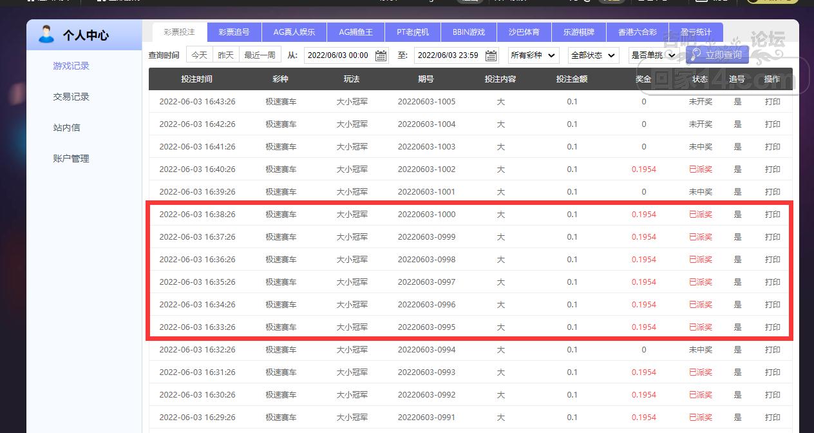Open 站内信 in the sidebar

(66, 128)
